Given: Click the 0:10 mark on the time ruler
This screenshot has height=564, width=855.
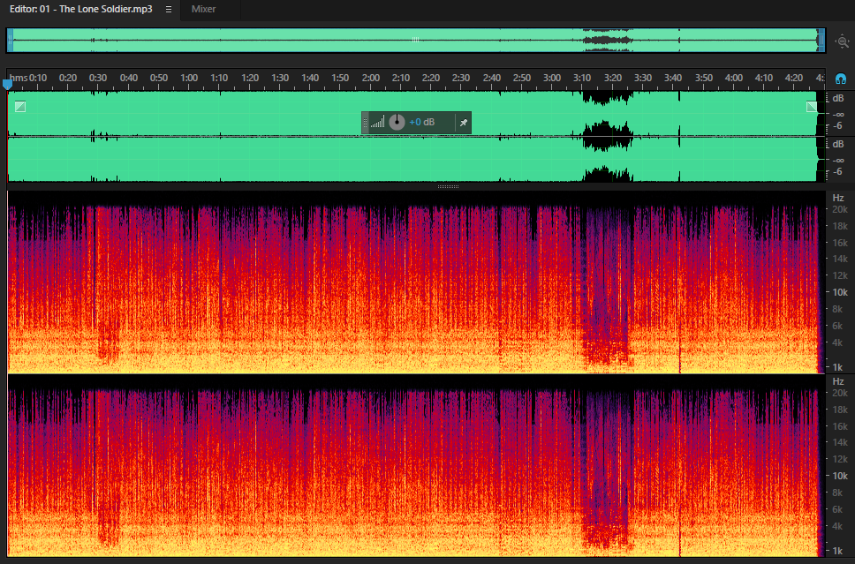Looking at the screenshot, I should (x=38, y=78).
